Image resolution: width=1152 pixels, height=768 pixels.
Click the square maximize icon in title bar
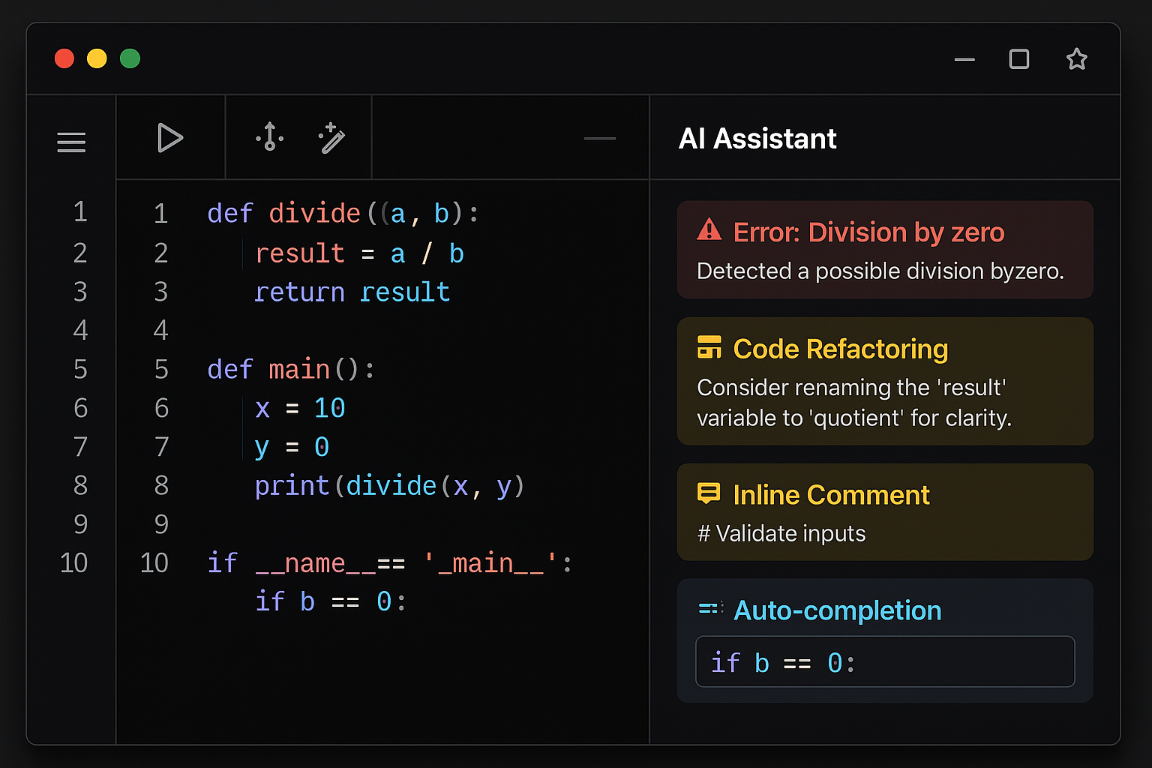pos(1019,59)
